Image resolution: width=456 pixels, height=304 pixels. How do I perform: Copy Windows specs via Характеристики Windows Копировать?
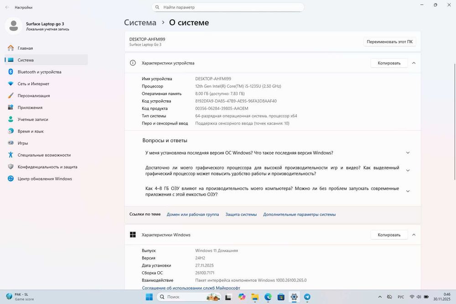click(x=389, y=235)
